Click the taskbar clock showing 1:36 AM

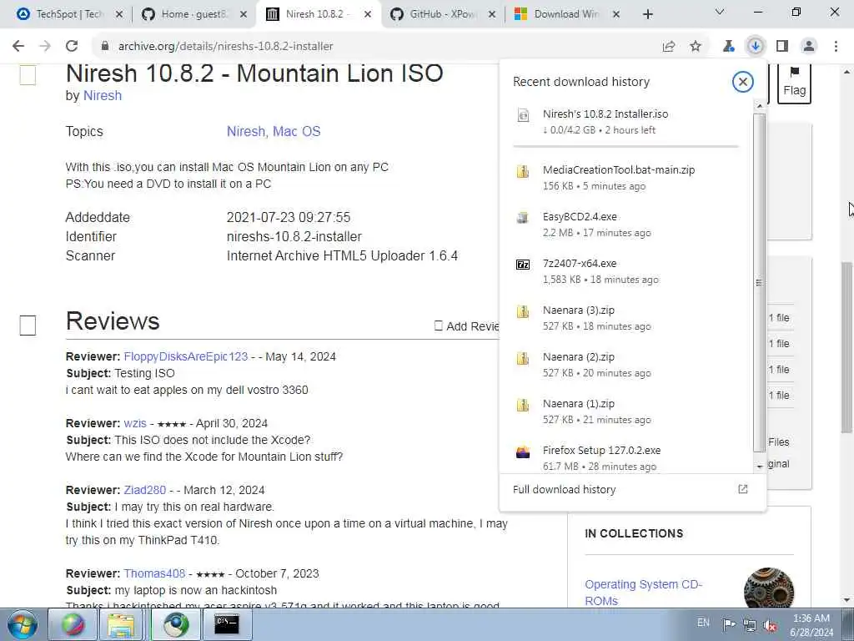pyautogui.click(x=811, y=624)
